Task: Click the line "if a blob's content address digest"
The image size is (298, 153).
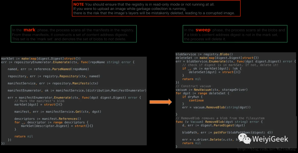Action: pos(231,35)
